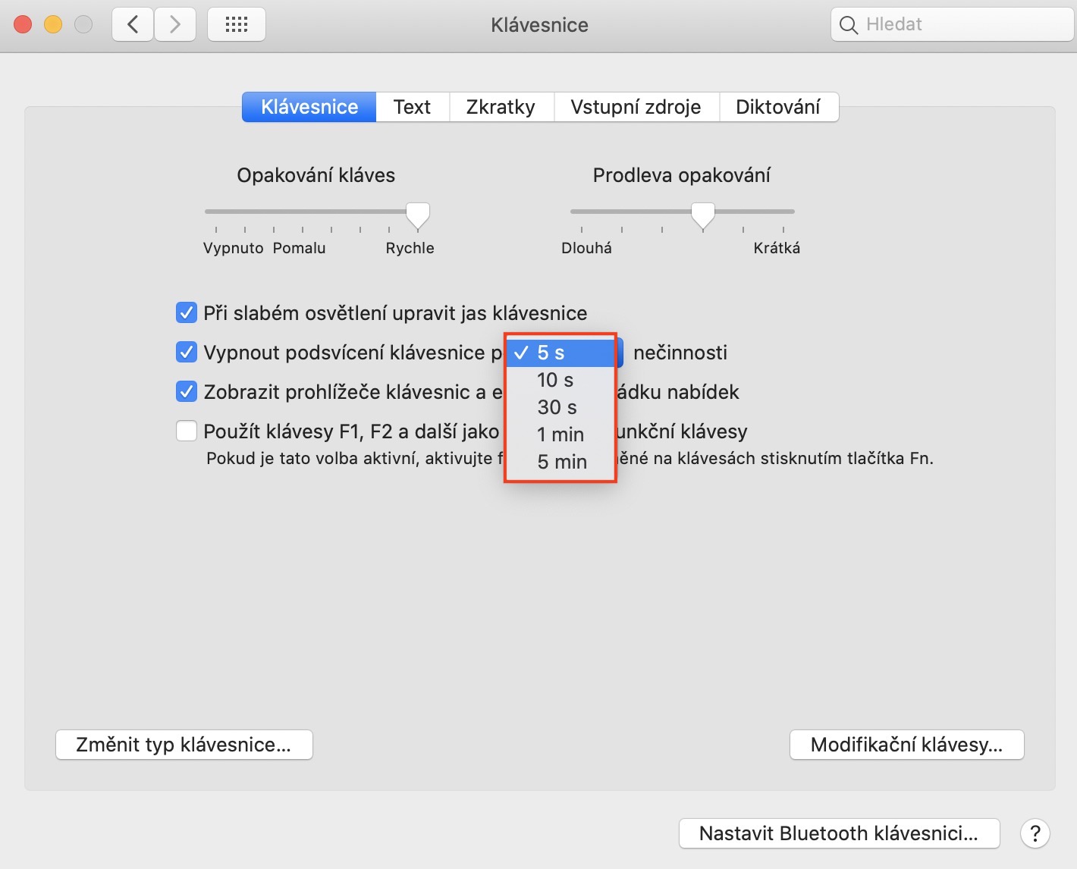Open Modifikační klávesy settings

click(x=906, y=745)
